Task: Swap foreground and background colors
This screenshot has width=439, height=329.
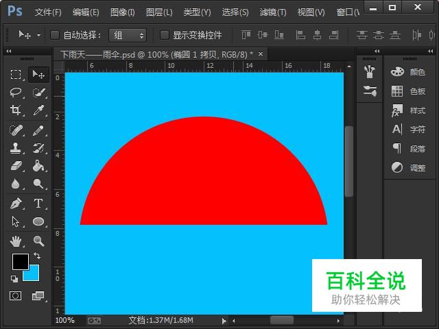Action: [x=37, y=256]
